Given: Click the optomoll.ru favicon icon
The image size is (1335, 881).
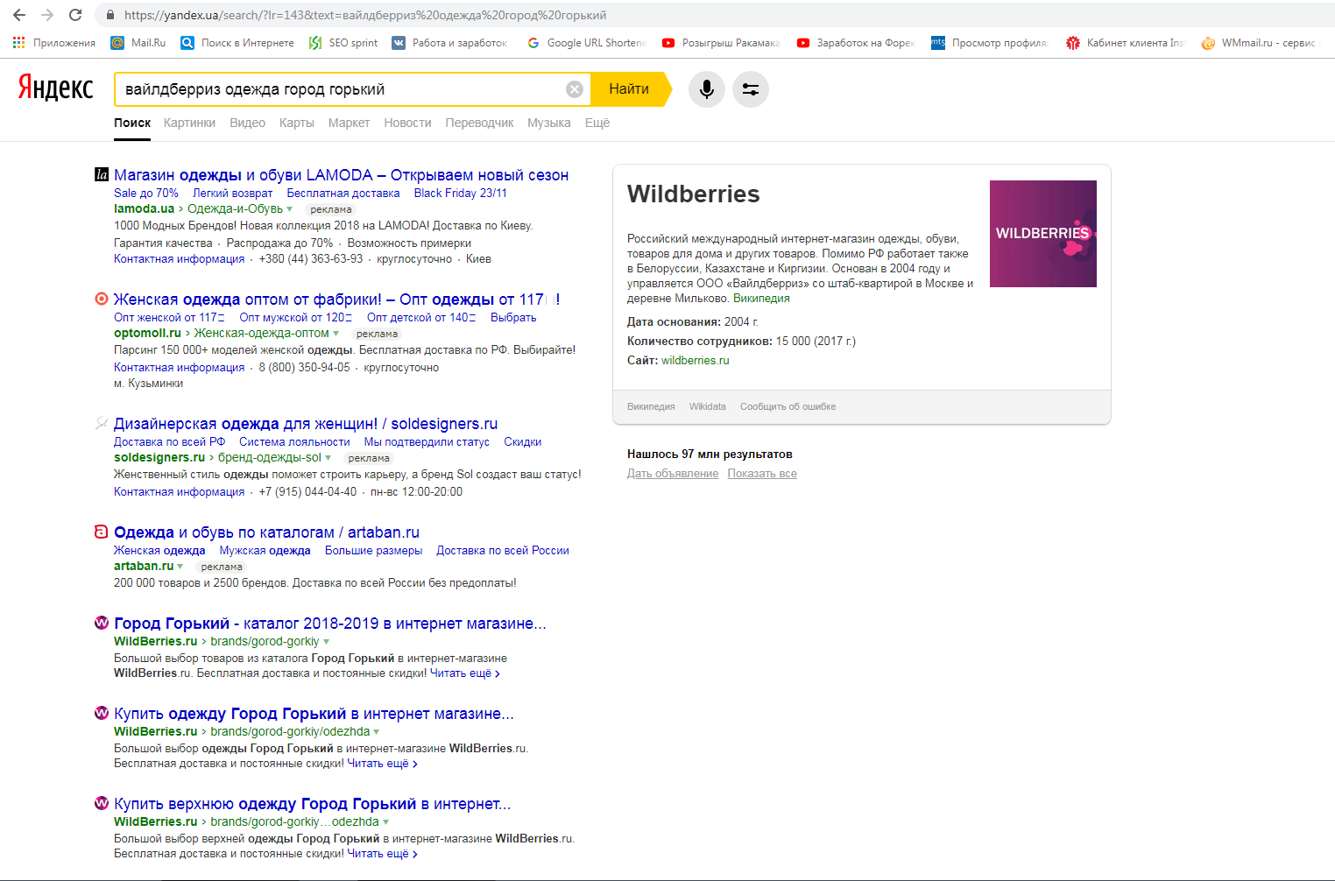Looking at the screenshot, I should tap(102, 299).
